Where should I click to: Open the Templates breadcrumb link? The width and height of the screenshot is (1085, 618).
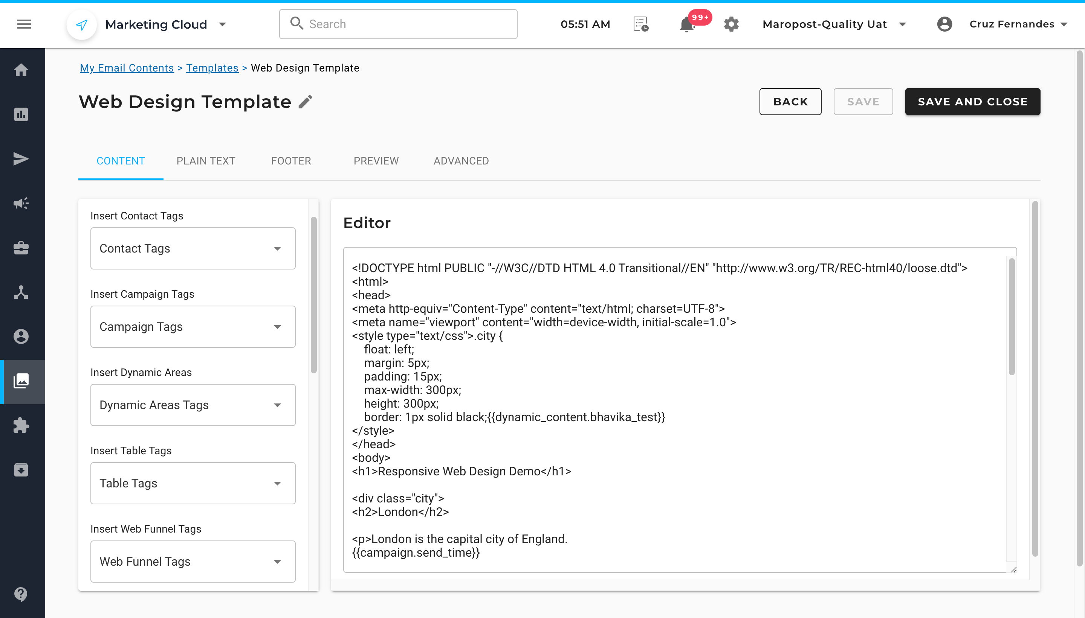(212, 68)
